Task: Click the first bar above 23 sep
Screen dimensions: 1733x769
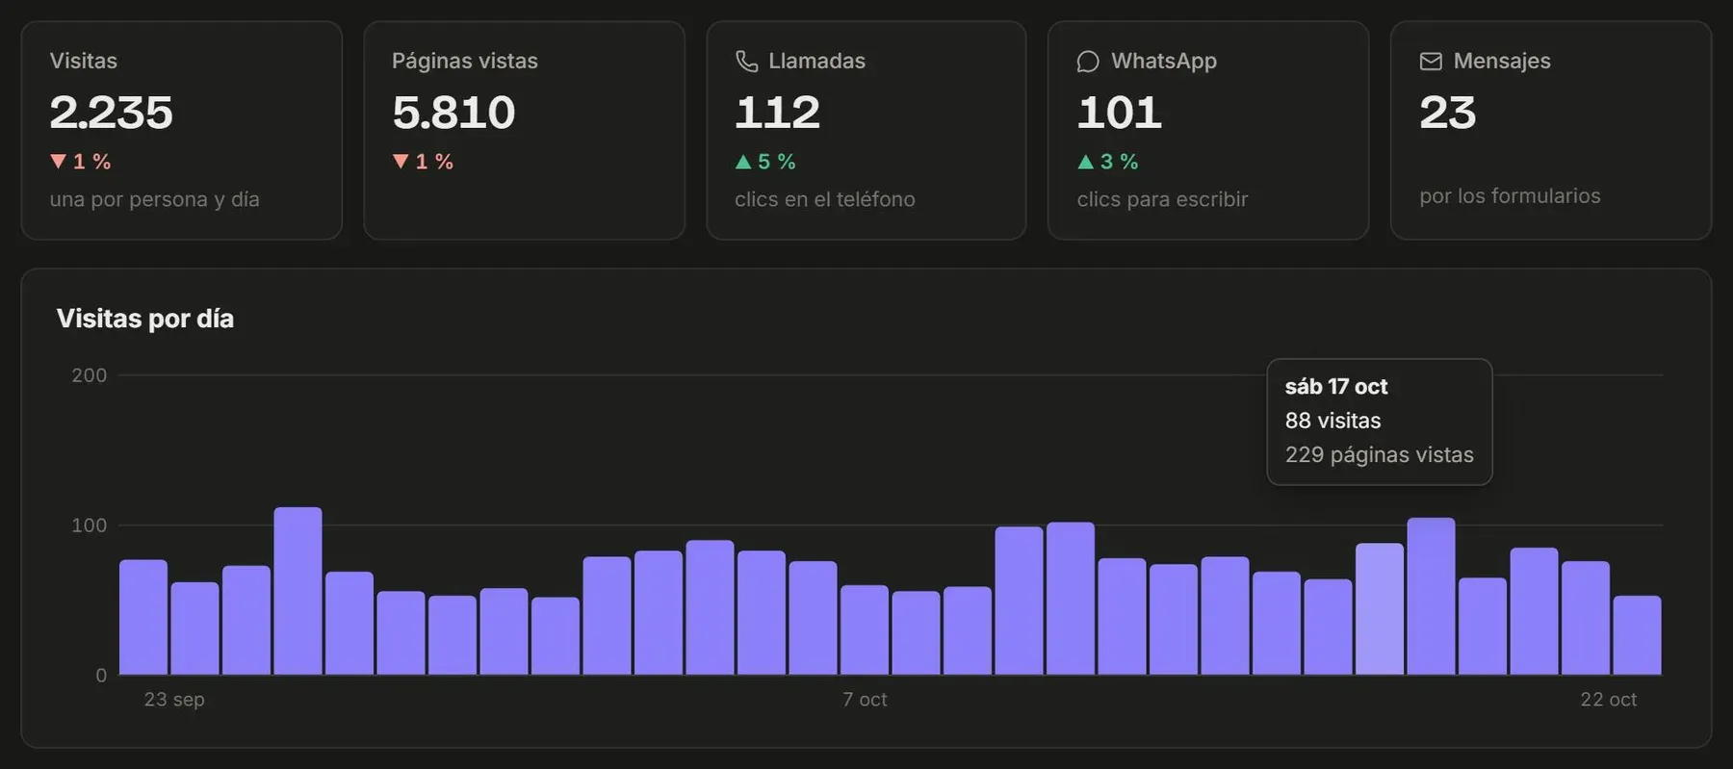Action: point(143,617)
